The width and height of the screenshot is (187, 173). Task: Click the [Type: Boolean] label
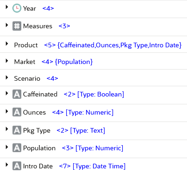click(x=100, y=95)
